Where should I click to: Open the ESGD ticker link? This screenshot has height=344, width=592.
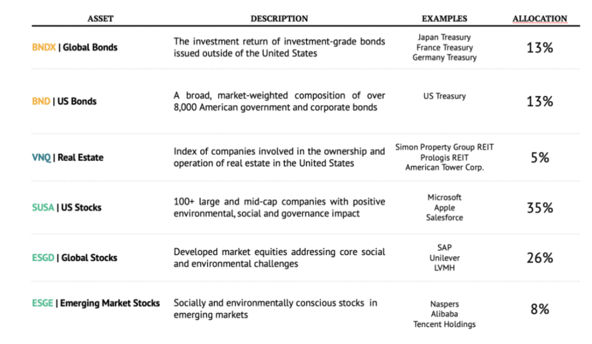43,258
